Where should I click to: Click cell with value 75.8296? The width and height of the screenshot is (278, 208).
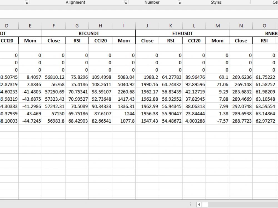(x=77, y=77)
